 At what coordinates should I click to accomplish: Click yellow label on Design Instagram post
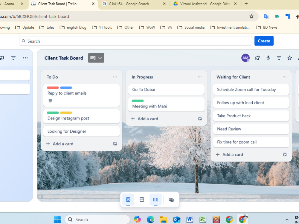click(66, 113)
